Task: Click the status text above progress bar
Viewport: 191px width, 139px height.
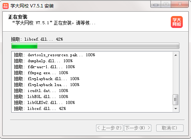Action: pos(37,39)
